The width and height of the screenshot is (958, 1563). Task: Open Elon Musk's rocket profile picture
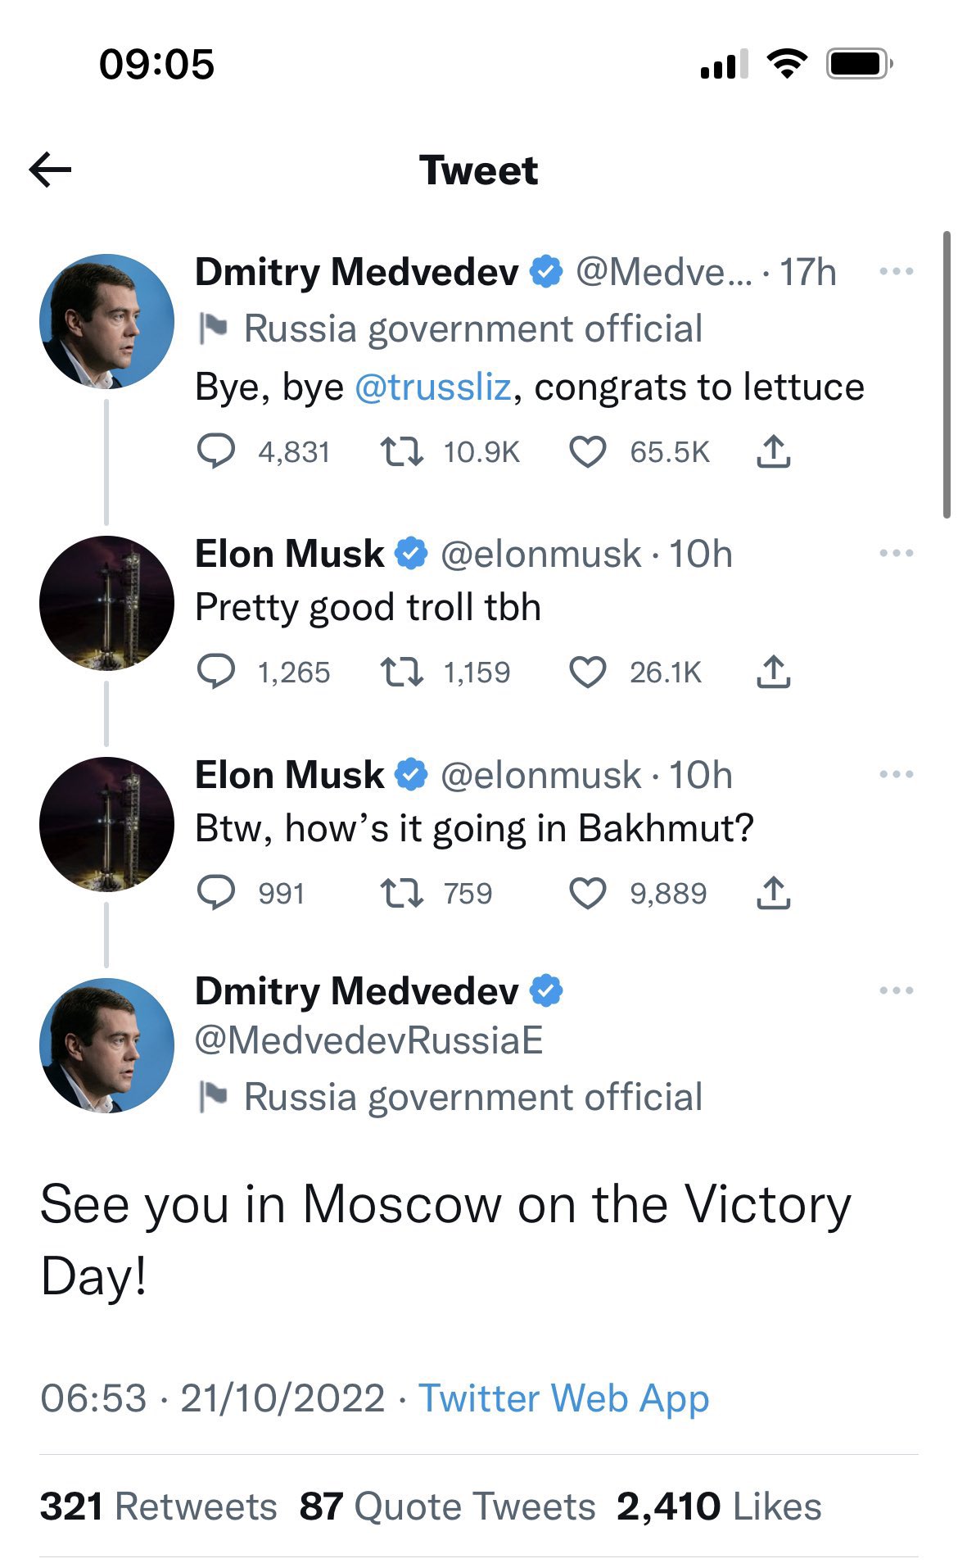pos(106,603)
